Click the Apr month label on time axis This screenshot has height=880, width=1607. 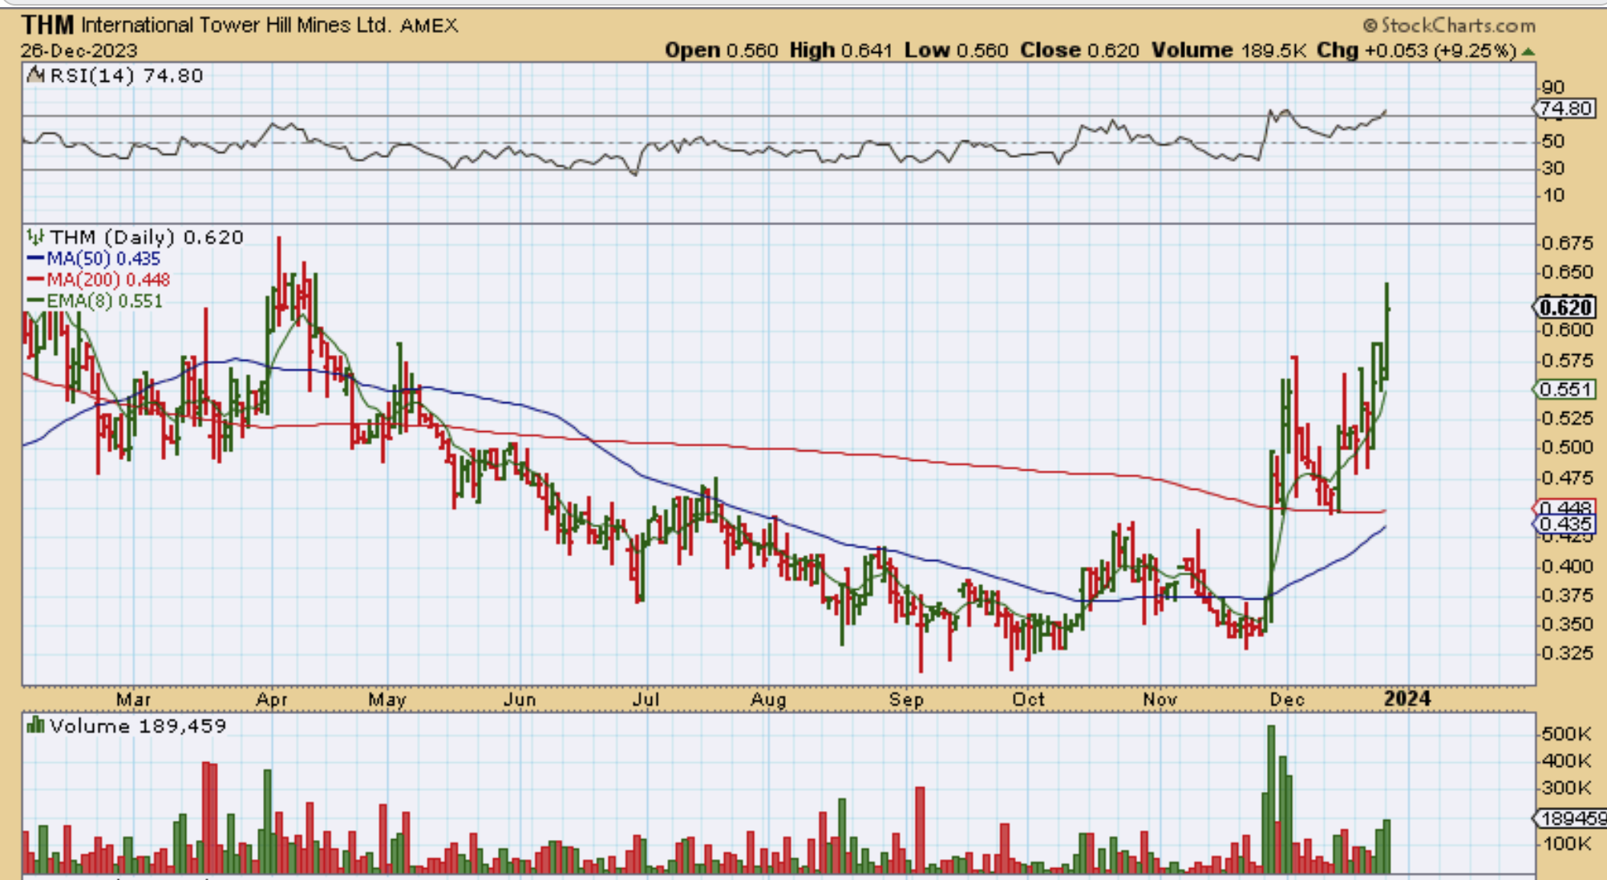[271, 700]
